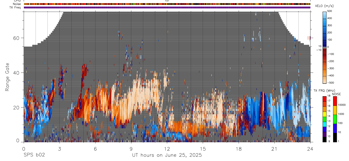The width and height of the screenshot is (349, 161).
Task: Click range gate 20 axis label
Action: click(x=17, y=107)
